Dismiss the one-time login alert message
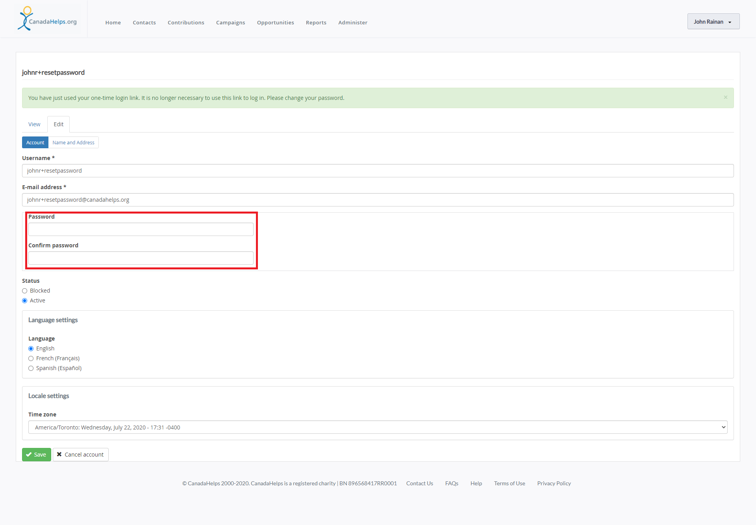This screenshot has width=756, height=525. (725, 97)
